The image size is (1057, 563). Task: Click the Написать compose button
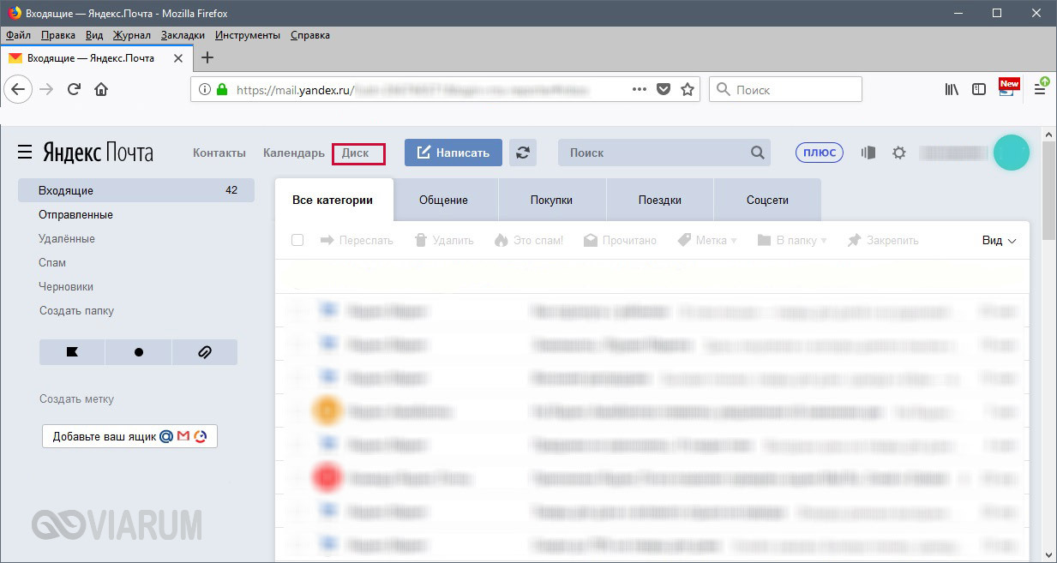[453, 153]
